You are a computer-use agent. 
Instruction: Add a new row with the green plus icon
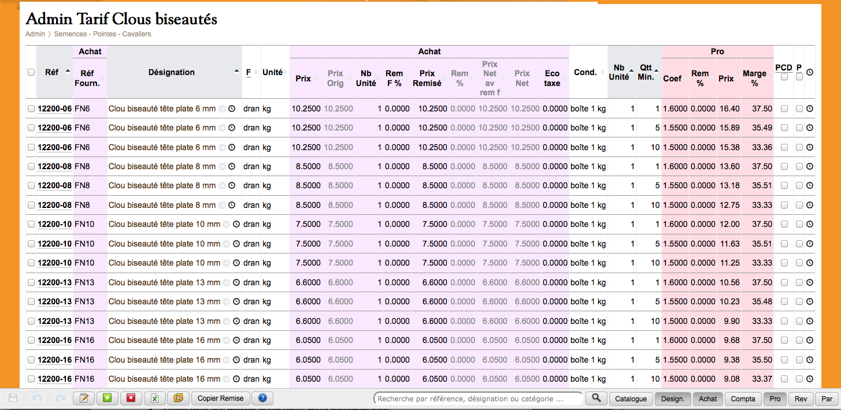coord(108,398)
